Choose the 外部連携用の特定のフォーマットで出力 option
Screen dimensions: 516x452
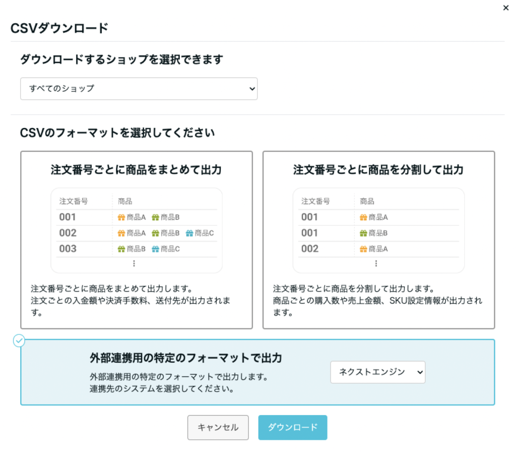(x=185, y=358)
